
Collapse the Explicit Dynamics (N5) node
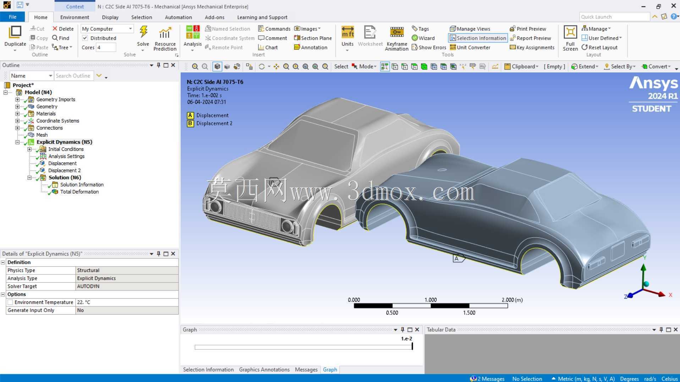[x=17, y=142]
